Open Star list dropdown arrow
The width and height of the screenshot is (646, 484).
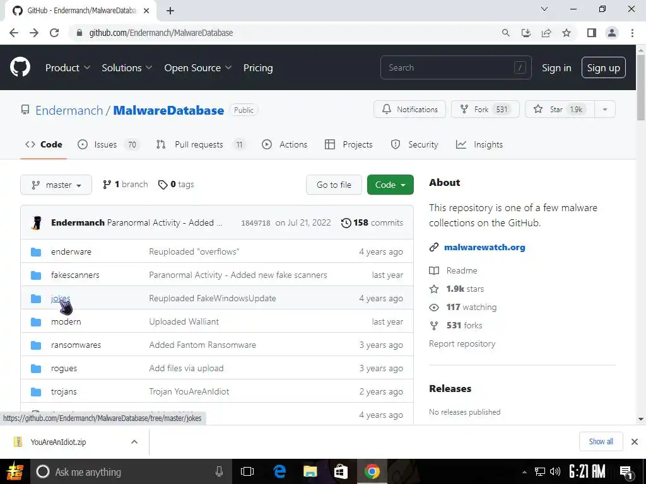[605, 110]
